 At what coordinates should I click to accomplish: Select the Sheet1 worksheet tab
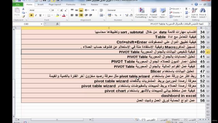click(x=175, y=120)
